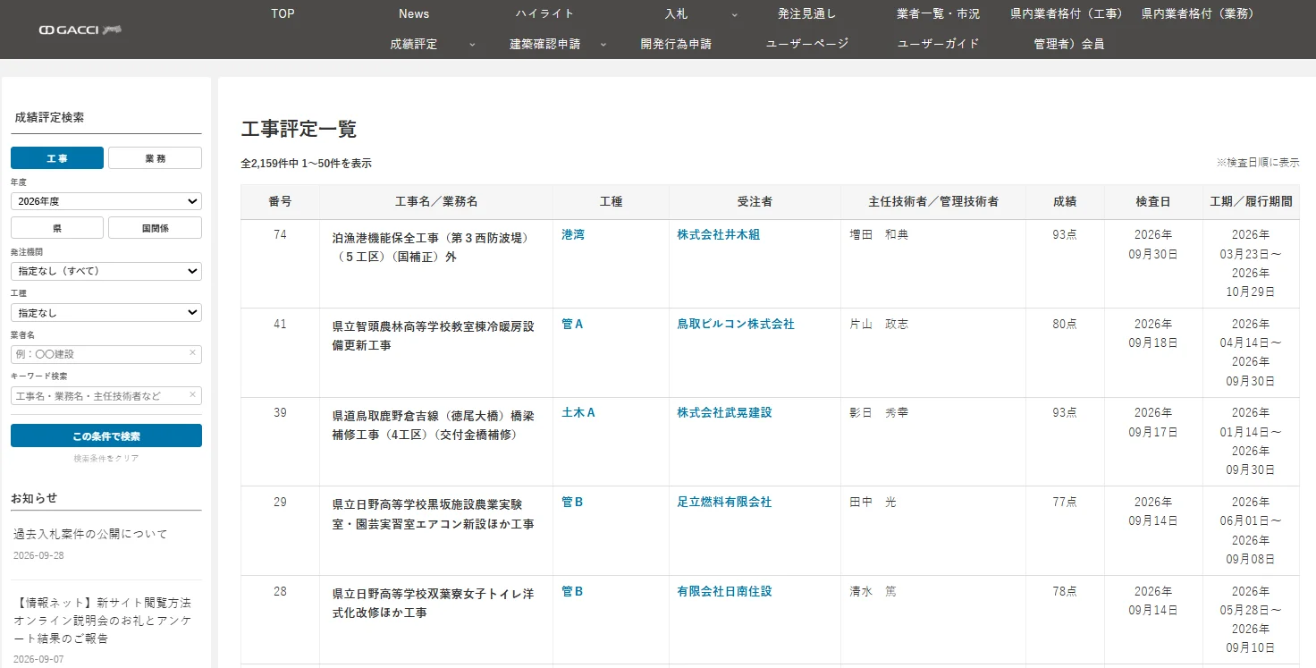Open 業者一覧・市況 in the navigation

point(939,13)
